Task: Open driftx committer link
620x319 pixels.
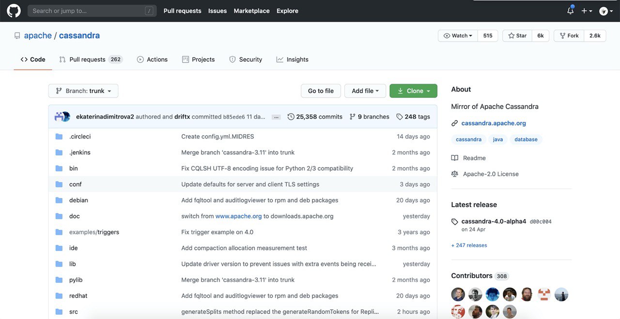Action: click(182, 117)
